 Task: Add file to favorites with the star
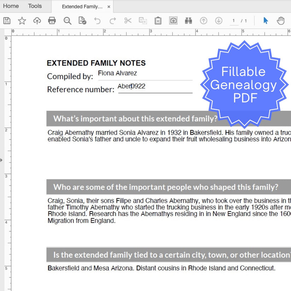22,20
